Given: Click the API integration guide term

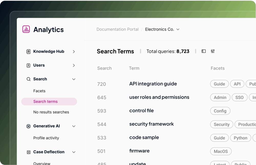Looking at the screenshot, I should [153, 84].
